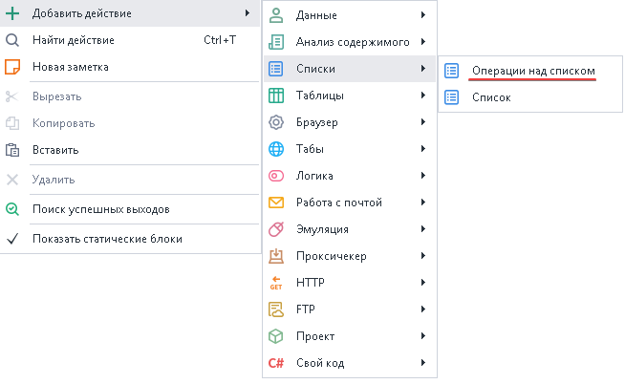Select Операции над списком from submenu
This screenshot has width=625, height=384.
(x=533, y=71)
